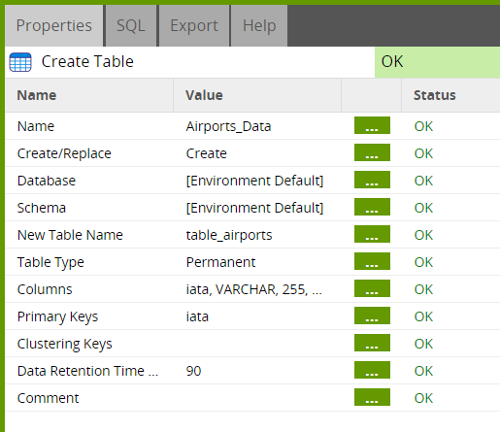
Task: Click the table_airports value cell
Action: 229,235
